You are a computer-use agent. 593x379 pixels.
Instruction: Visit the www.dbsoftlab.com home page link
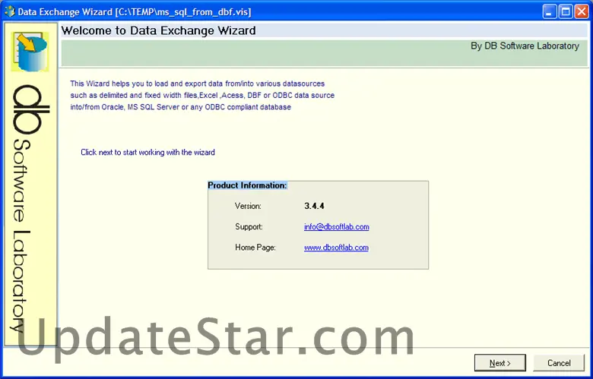click(336, 248)
